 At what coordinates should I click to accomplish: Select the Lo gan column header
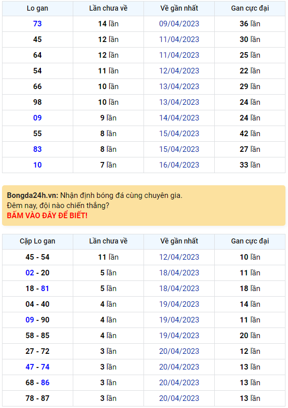(37, 8)
